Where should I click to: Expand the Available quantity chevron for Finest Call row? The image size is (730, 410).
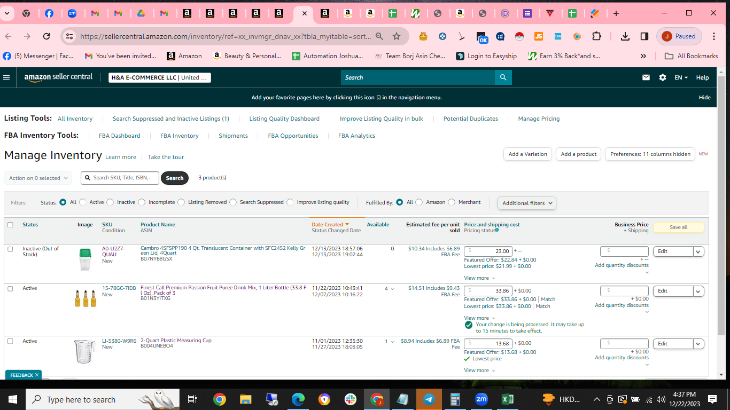pos(393,289)
